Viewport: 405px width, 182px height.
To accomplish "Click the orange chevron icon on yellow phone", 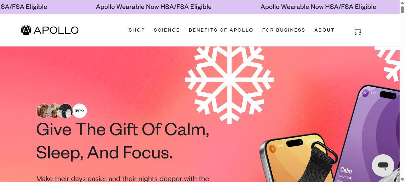I will [272, 149].
